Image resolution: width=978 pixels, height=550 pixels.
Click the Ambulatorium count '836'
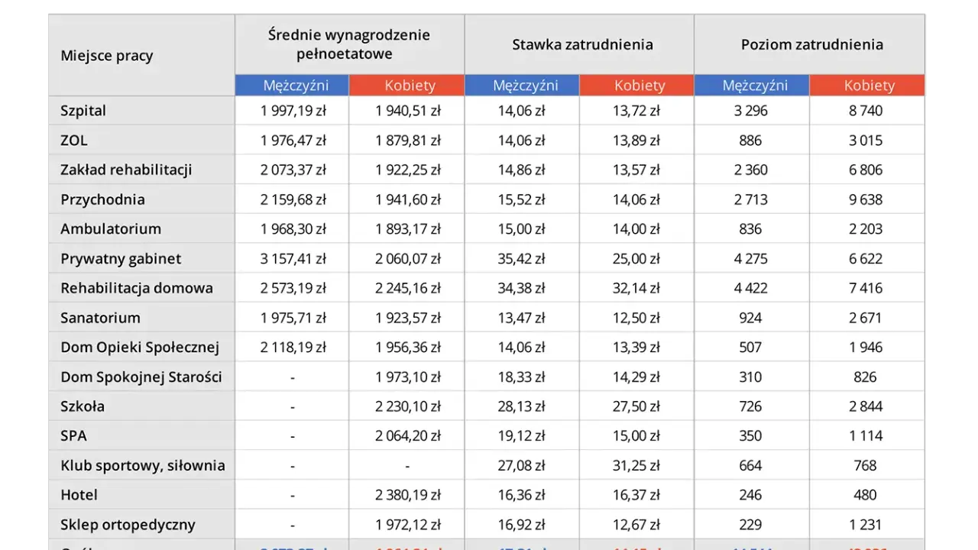(750, 229)
